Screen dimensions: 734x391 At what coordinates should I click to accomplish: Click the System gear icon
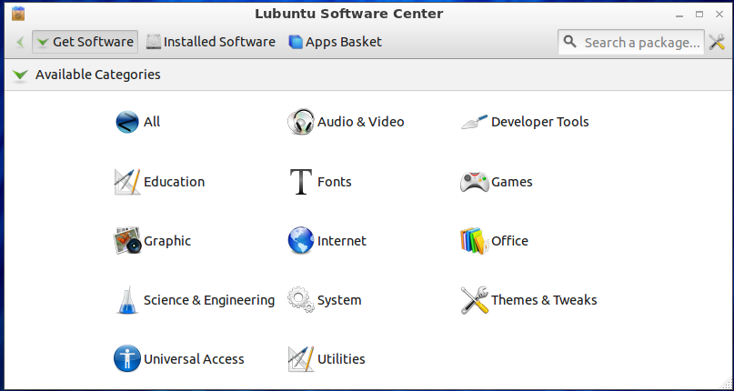[x=301, y=300]
